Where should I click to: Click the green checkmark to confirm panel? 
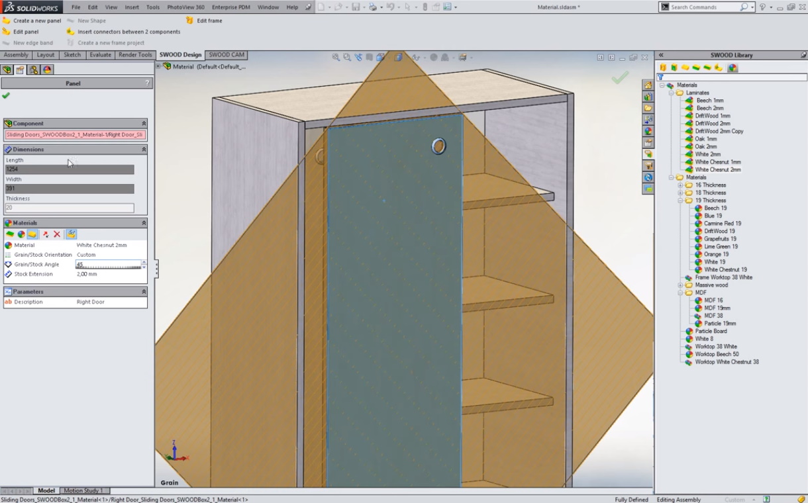pyautogui.click(x=6, y=96)
